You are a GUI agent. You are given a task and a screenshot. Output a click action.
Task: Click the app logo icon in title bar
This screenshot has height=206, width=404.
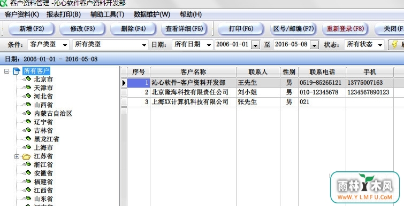(4, 3)
